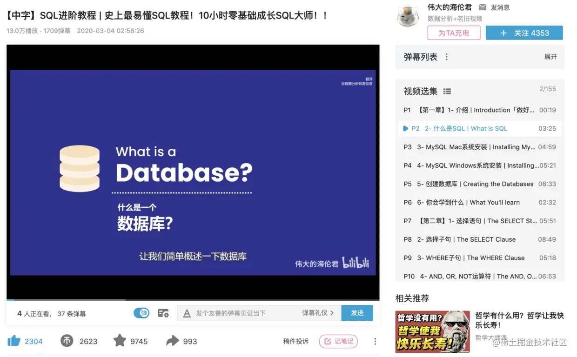The image size is (577, 357).
Task: Select P9 WHERE子句 episode
Action: (480, 258)
